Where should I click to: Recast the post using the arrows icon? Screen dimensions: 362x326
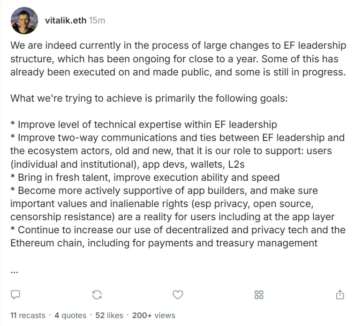tap(97, 294)
